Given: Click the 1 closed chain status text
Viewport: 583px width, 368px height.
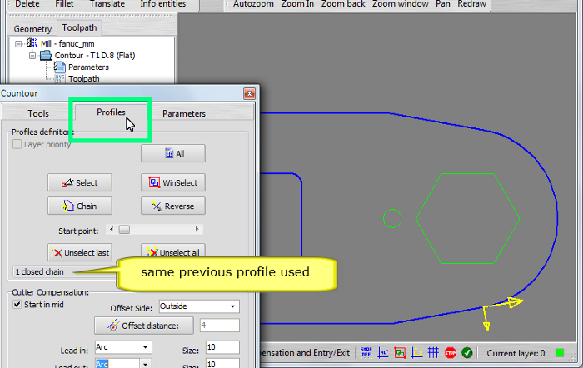Looking at the screenshot, I should (39, 271).
